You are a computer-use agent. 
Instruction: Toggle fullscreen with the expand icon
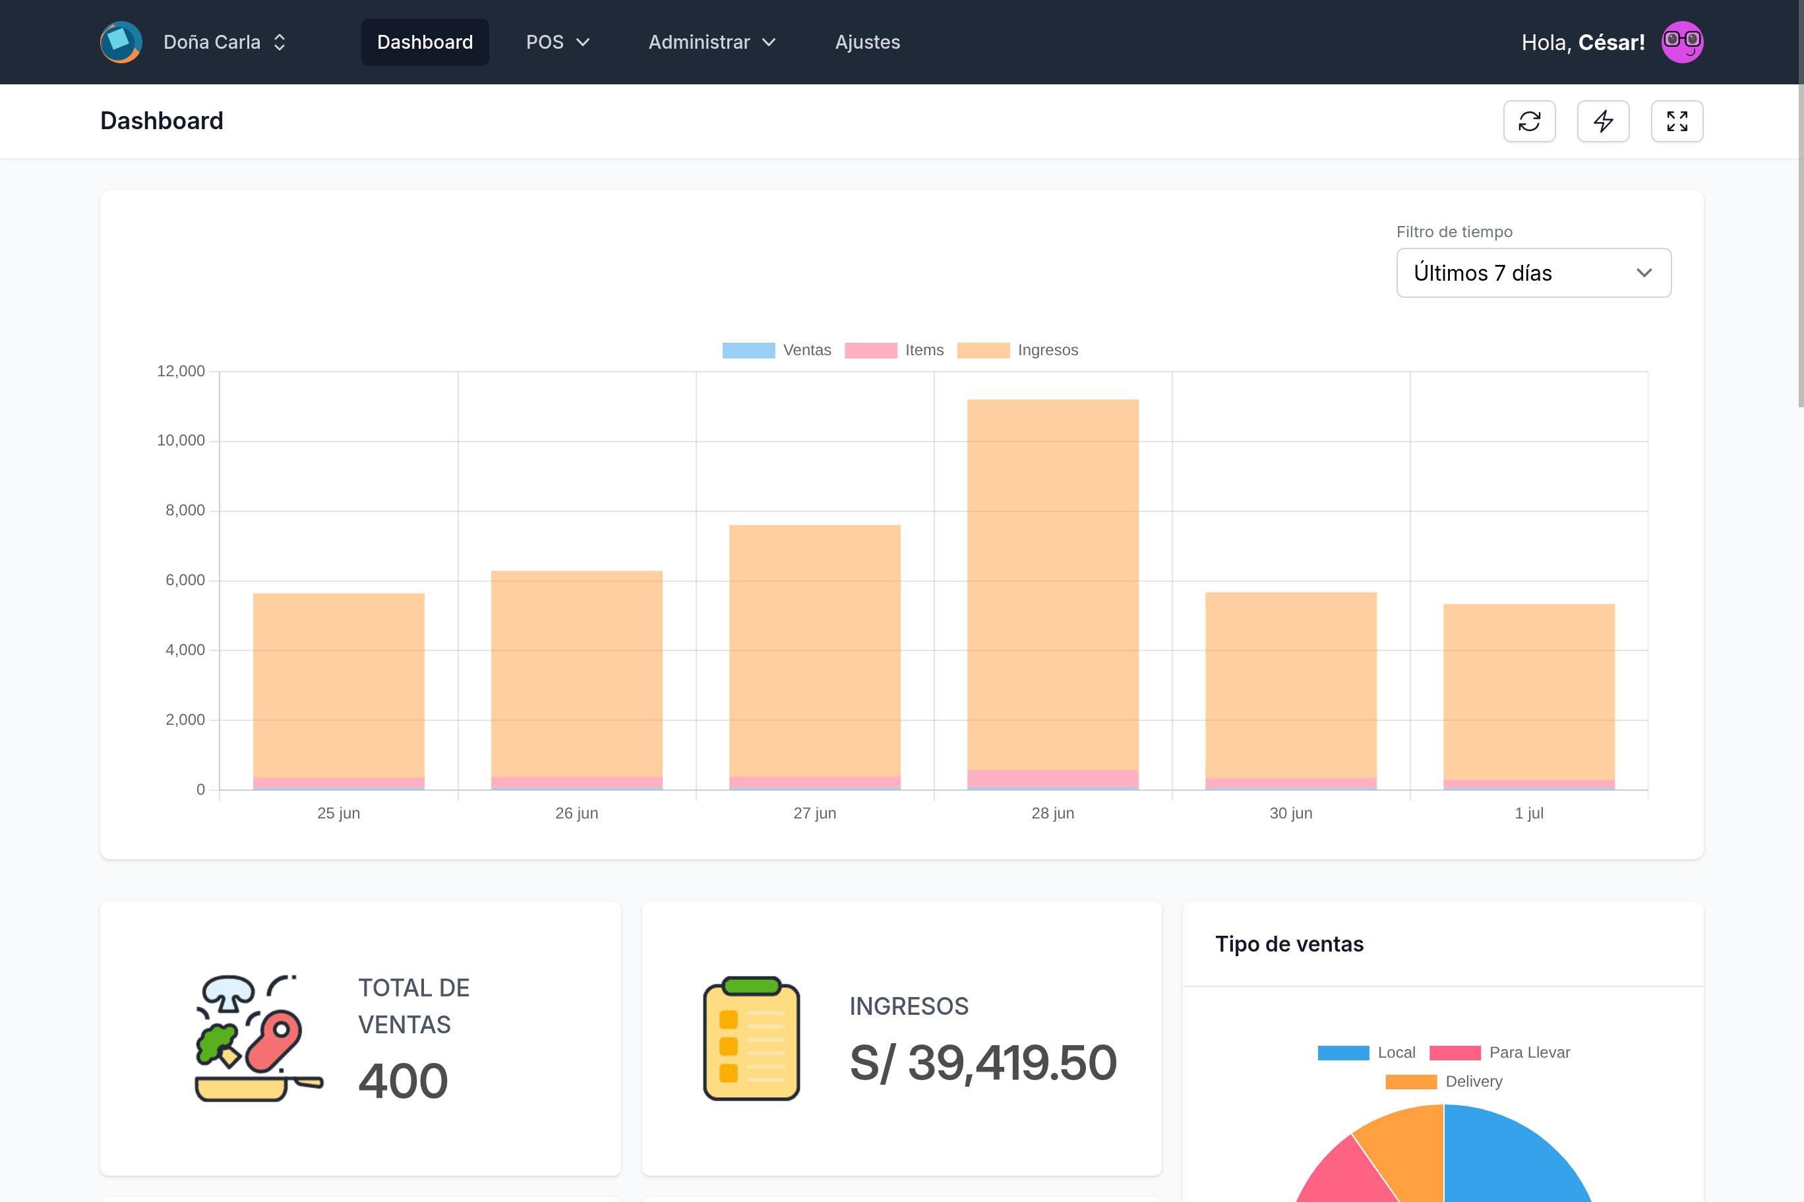[1677, 121]
